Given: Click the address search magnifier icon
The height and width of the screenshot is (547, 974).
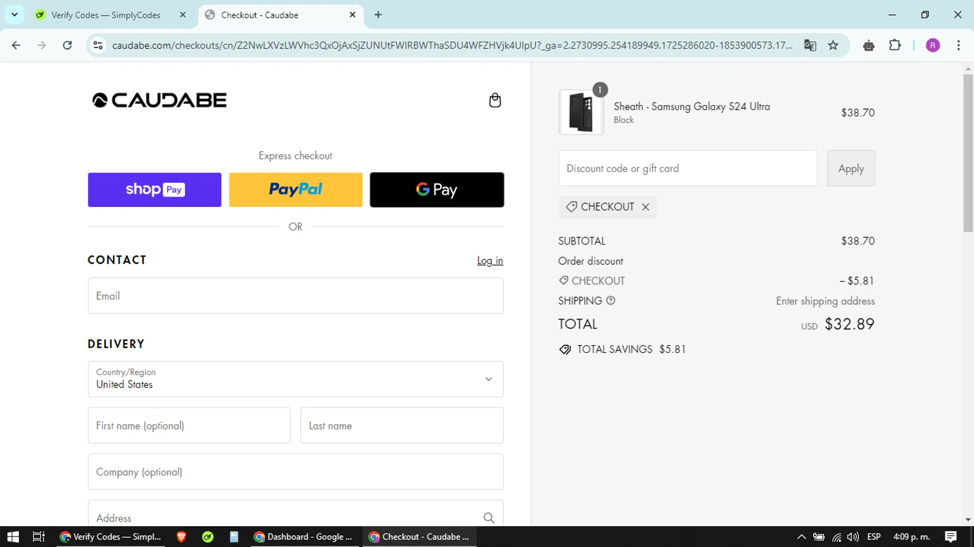Looking at the screenshot, I should point(489,518).
